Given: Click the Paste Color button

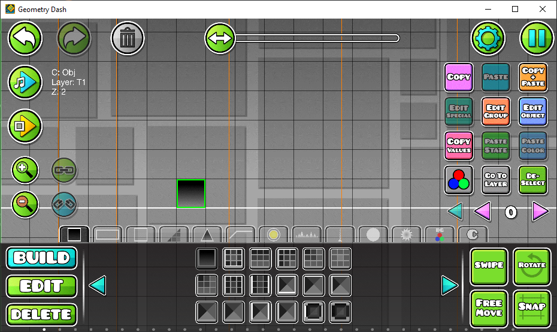Looking at the screenshot, I should click(533, 146).
